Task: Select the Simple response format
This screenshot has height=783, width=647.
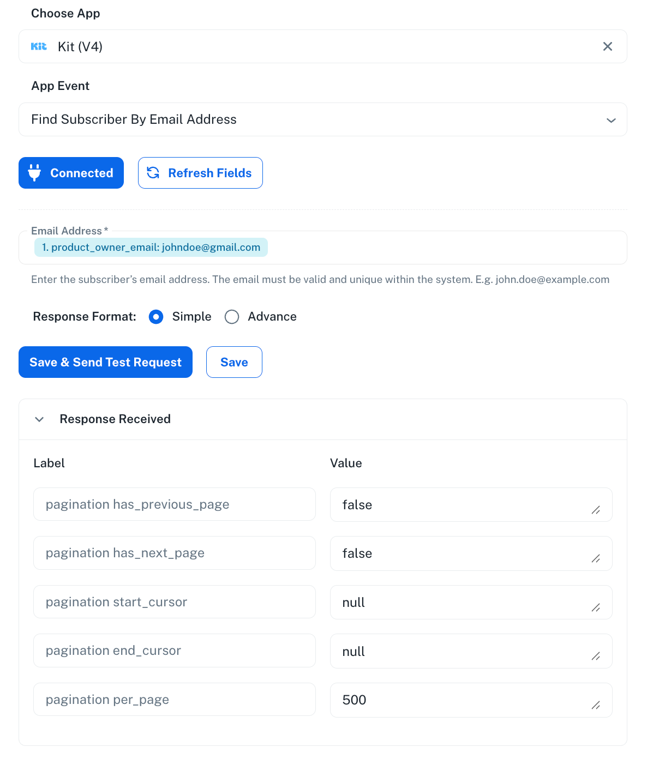Action: click(156, 317)
